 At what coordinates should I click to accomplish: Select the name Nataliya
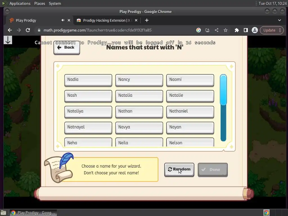[x=88, y=111]
